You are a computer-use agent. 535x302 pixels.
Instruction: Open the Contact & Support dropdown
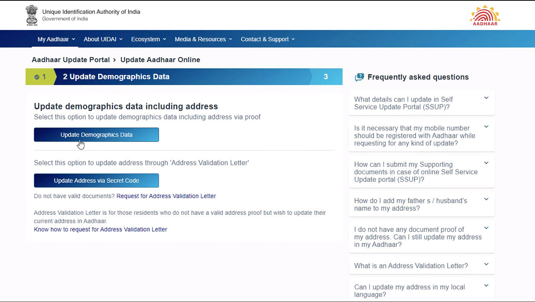tap(267, 39)
